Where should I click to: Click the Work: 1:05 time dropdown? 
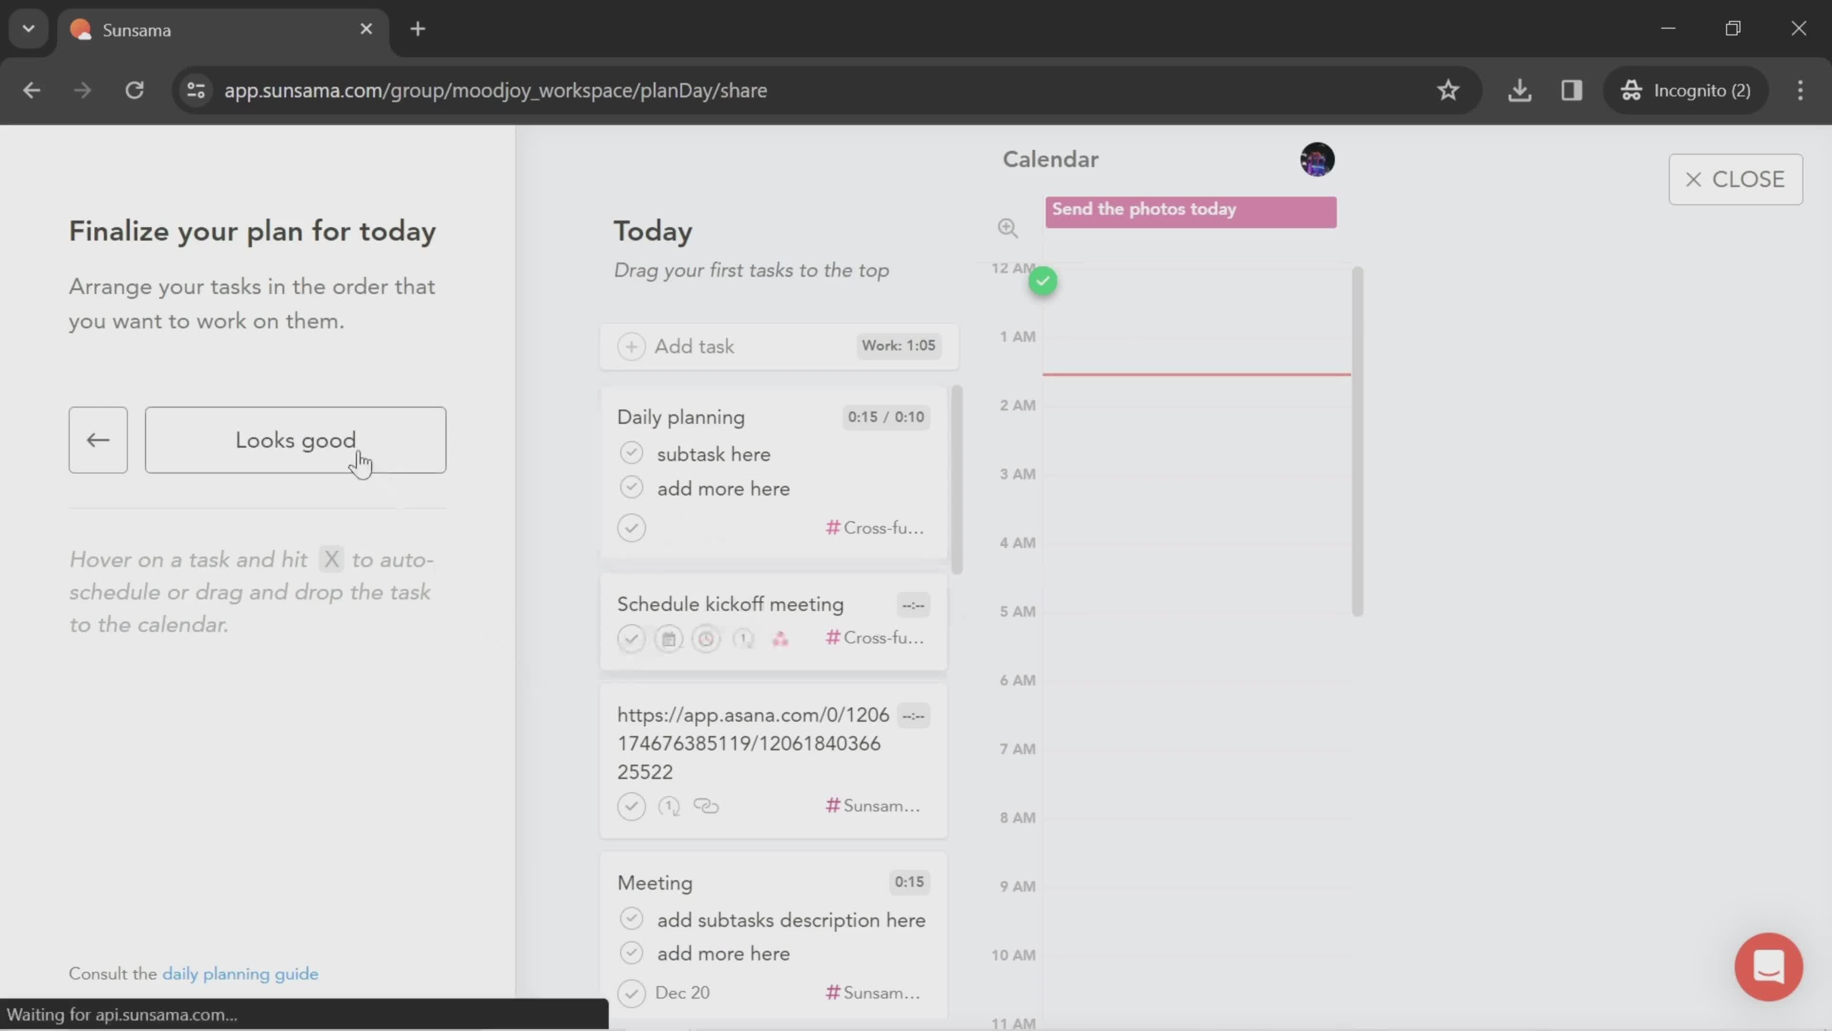click(x=898, y=345)
